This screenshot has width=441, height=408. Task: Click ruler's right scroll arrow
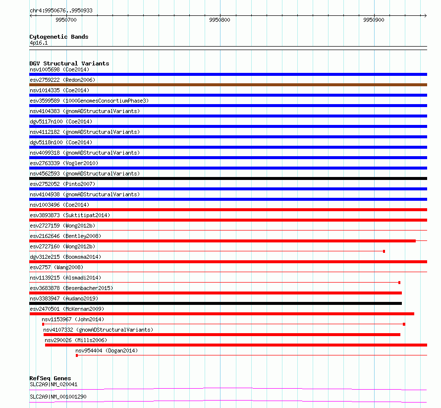coord(425,15)
